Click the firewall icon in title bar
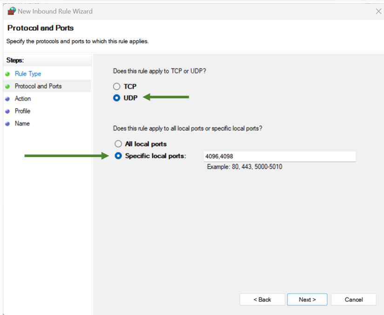384x315 pixels. (12, 11)
